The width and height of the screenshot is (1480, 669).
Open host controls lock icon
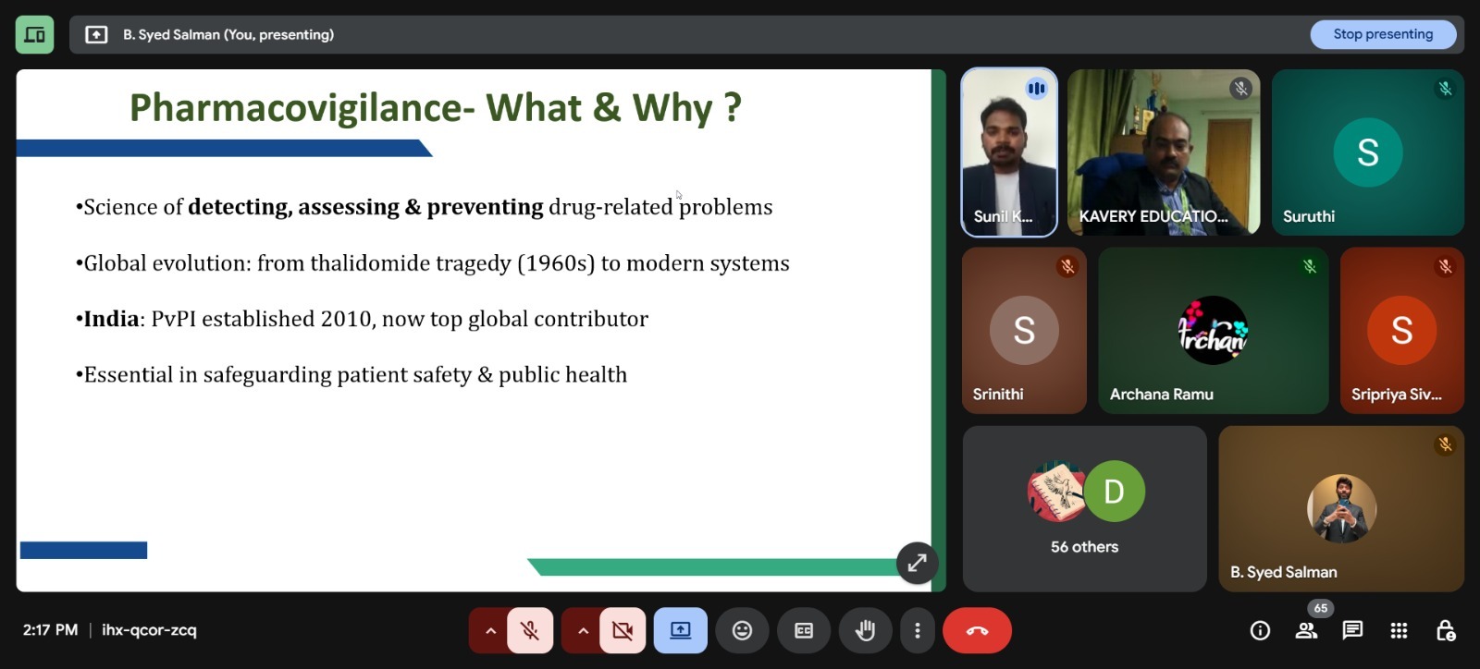[x=1445, y=630]
